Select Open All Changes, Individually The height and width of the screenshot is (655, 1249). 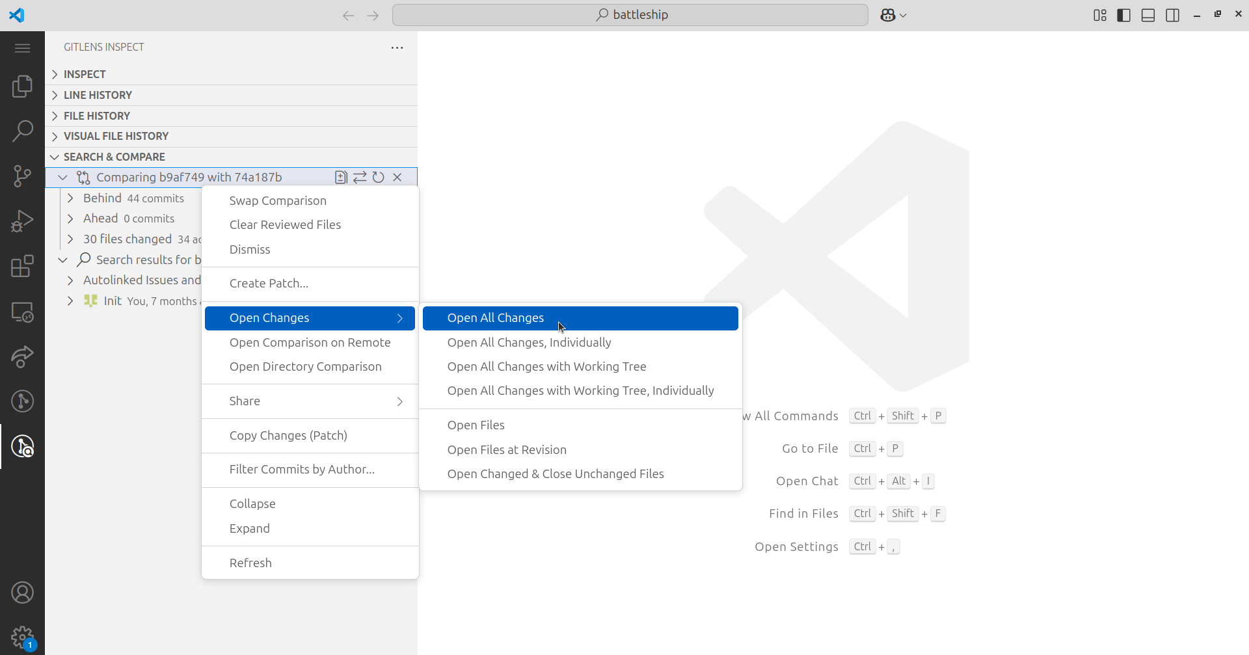(529, 342)
